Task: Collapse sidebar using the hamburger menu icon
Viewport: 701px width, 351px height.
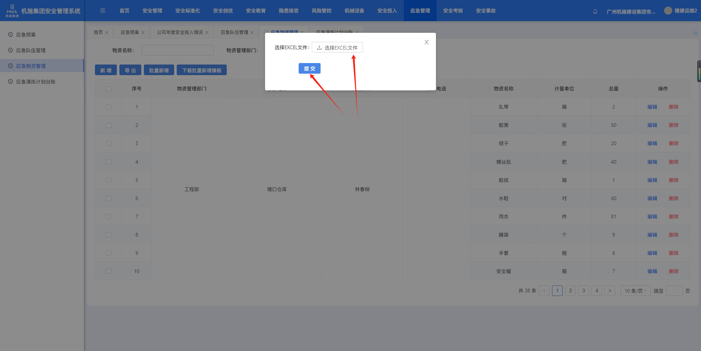Action: point(103,11)
